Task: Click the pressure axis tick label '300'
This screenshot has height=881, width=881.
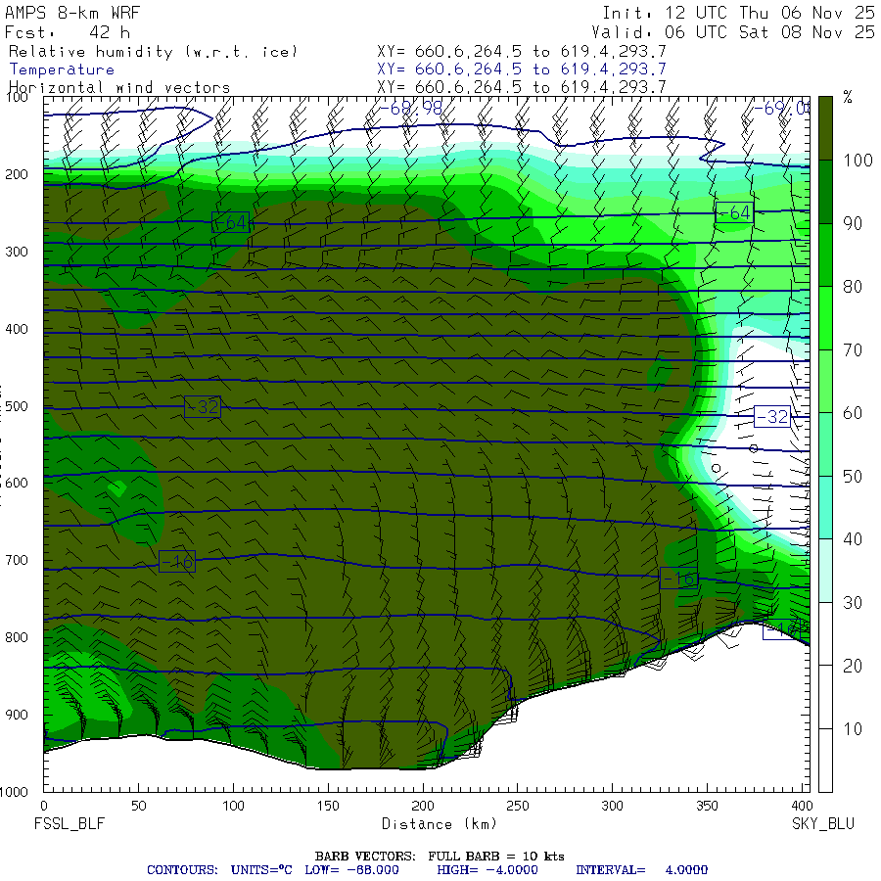Action: [x=17, y=252]
